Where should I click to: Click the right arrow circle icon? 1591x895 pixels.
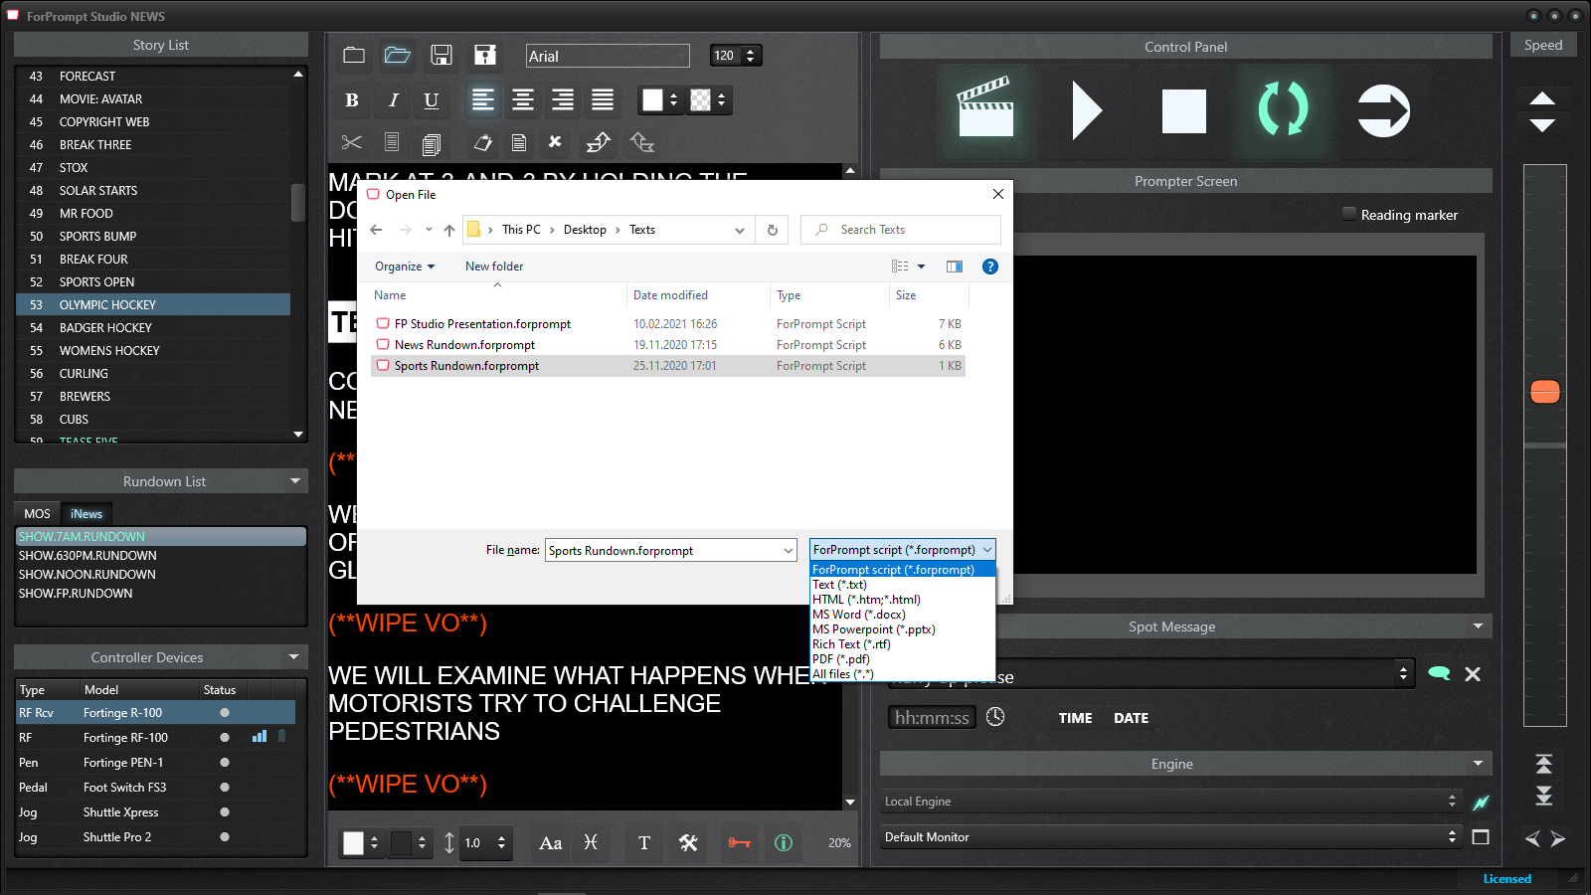1384,110
